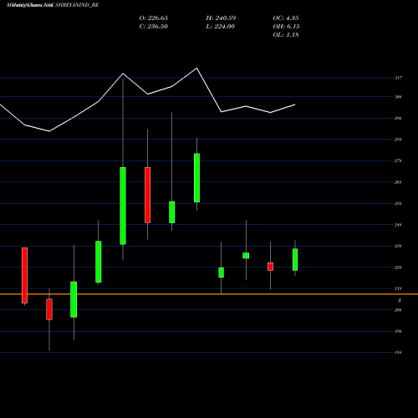Select the close value C: 236.50

pyautogui.click(x=154, y=27)
